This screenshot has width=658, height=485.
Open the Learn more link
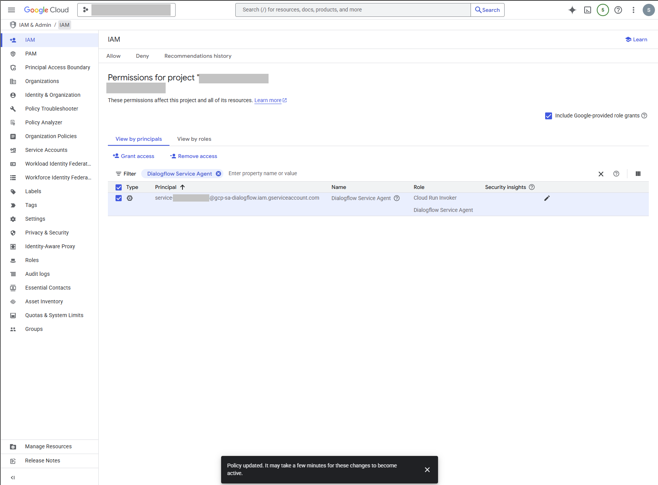pos(268,100)
